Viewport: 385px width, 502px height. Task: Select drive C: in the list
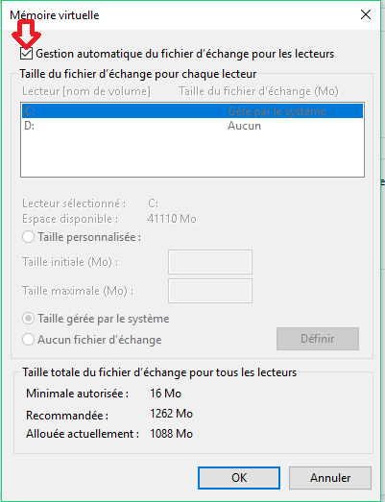[192, 111]
